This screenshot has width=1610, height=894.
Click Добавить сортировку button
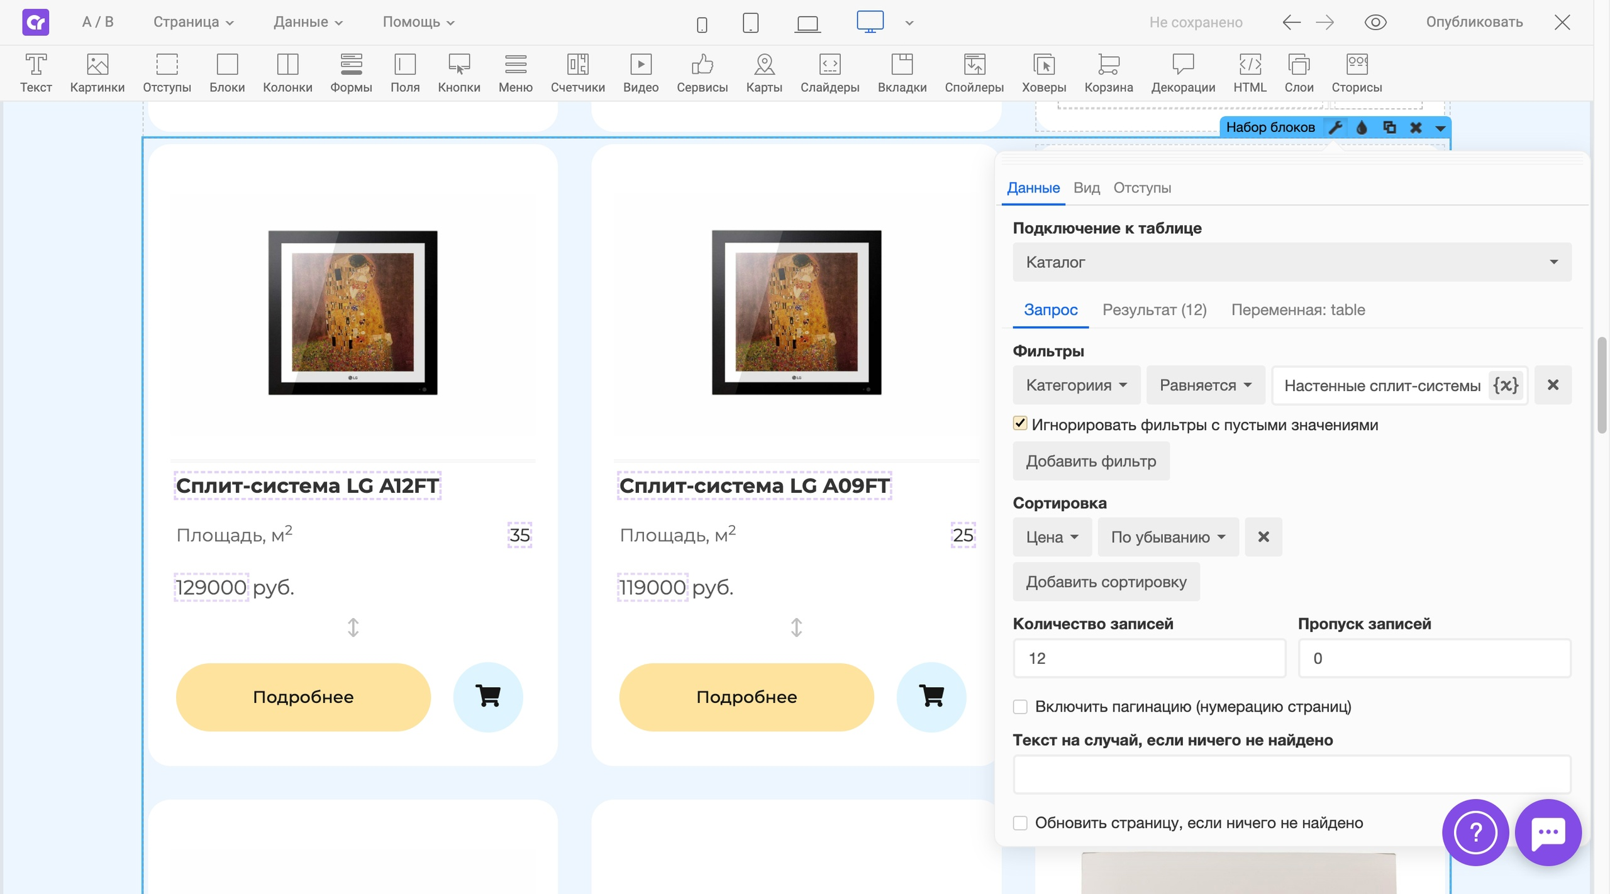(1106, 582)
